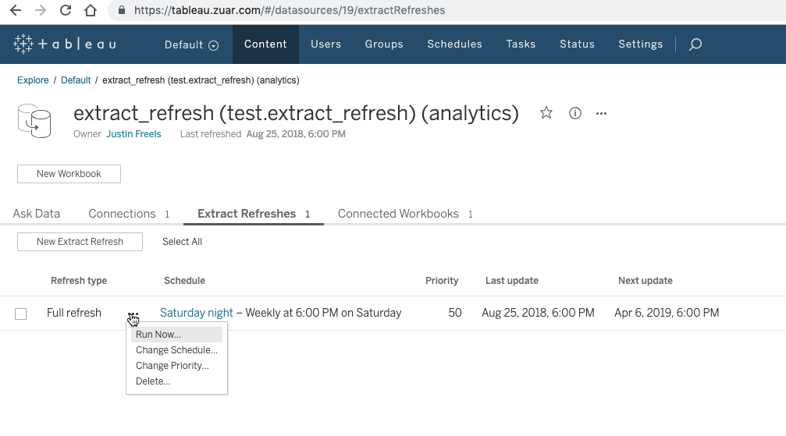Choose Delete from the context menu
The width and height of the screenshot is (786, 436).
(x=176, y=381)
